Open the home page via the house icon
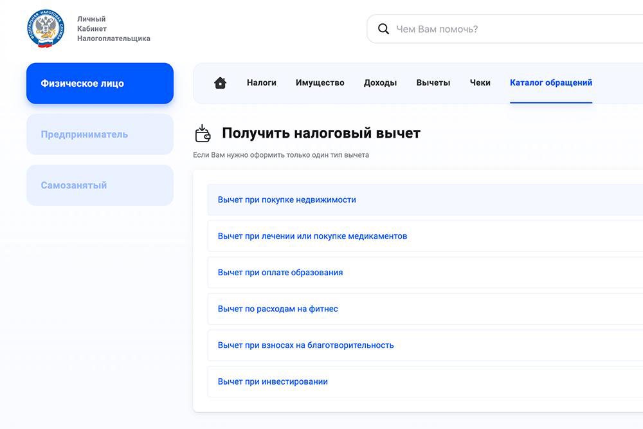 click(x=220, y=82)
